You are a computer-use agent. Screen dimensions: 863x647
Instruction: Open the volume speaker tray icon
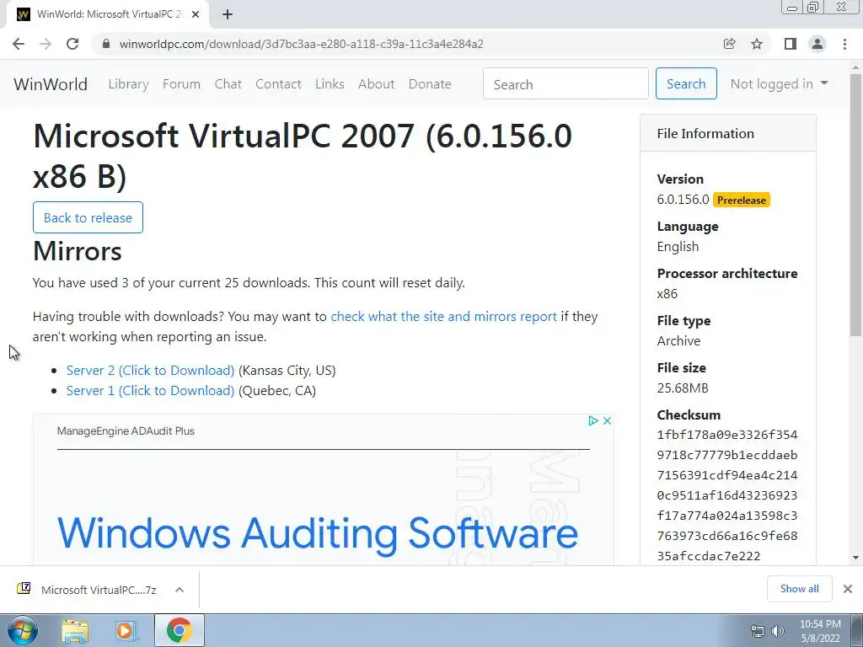click(778, 631)
